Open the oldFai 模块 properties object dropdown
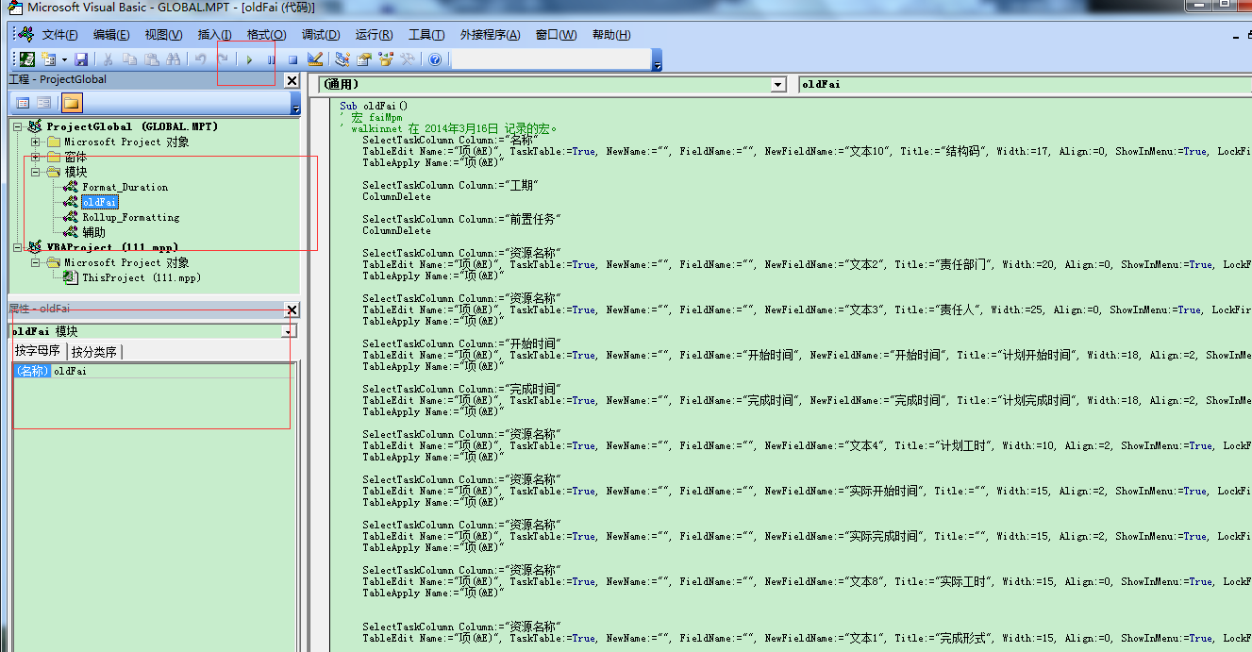 pyautogui.click(x=288, y=331)
